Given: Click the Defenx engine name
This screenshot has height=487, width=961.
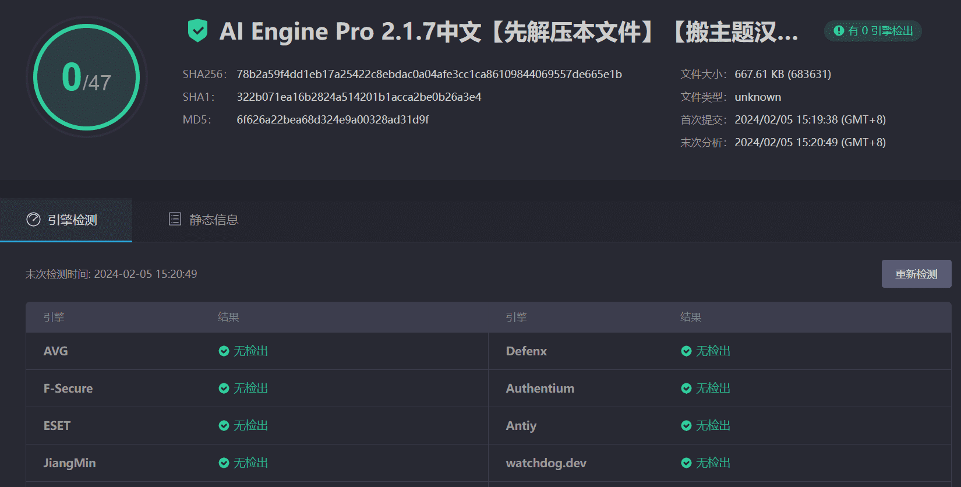Looking at the screenshot, I should click(527, 351).
